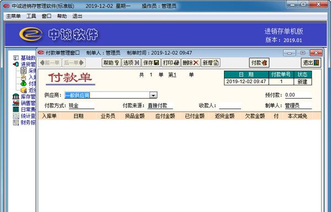Viewport: 331px width, 212px height.
Task: Click 版本：2019.01 in the banner
Action: tap(284, 40)
